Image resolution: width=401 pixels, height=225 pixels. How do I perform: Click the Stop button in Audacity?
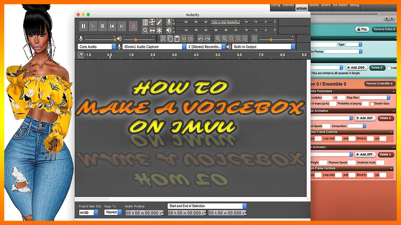click(102, 26)
